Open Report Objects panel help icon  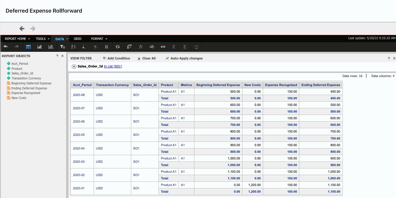click(x=57, y=56)
